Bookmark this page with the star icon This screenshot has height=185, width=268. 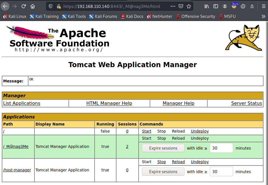tap(189, 6)
